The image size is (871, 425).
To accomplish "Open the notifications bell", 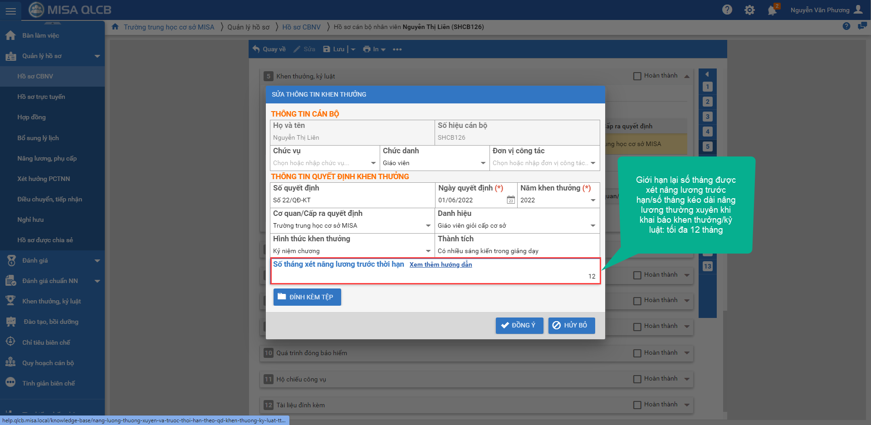I will coord(772,10).
